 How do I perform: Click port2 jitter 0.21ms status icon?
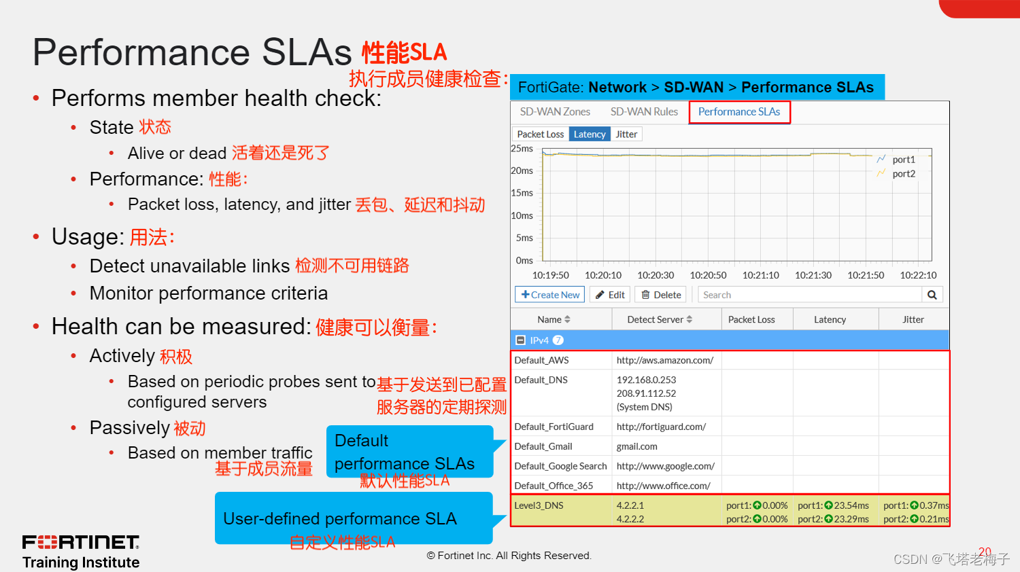pyautogui.click(x=914, y=519)
